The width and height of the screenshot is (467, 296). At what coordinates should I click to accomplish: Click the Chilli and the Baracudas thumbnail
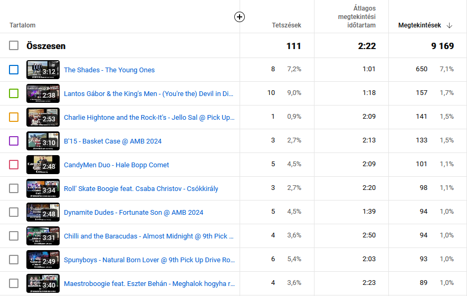pyautogui.click(x=43, y=236)
